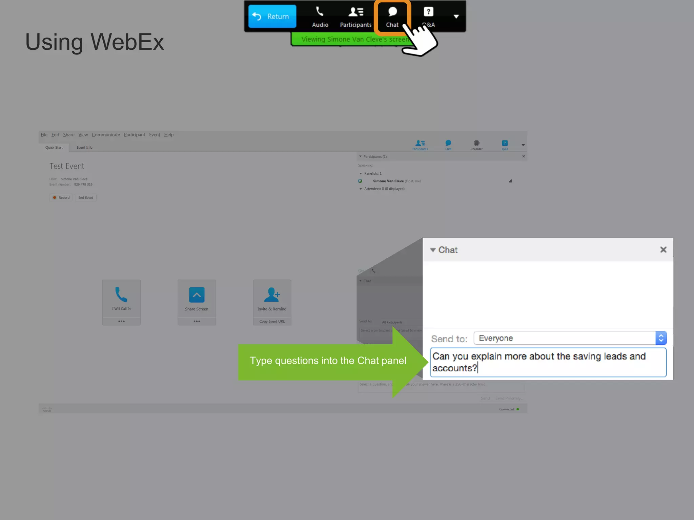This screenshot has width=694, height=520.
Task: Open the panel options arrow beside Q&A
Action: (523, 145)
